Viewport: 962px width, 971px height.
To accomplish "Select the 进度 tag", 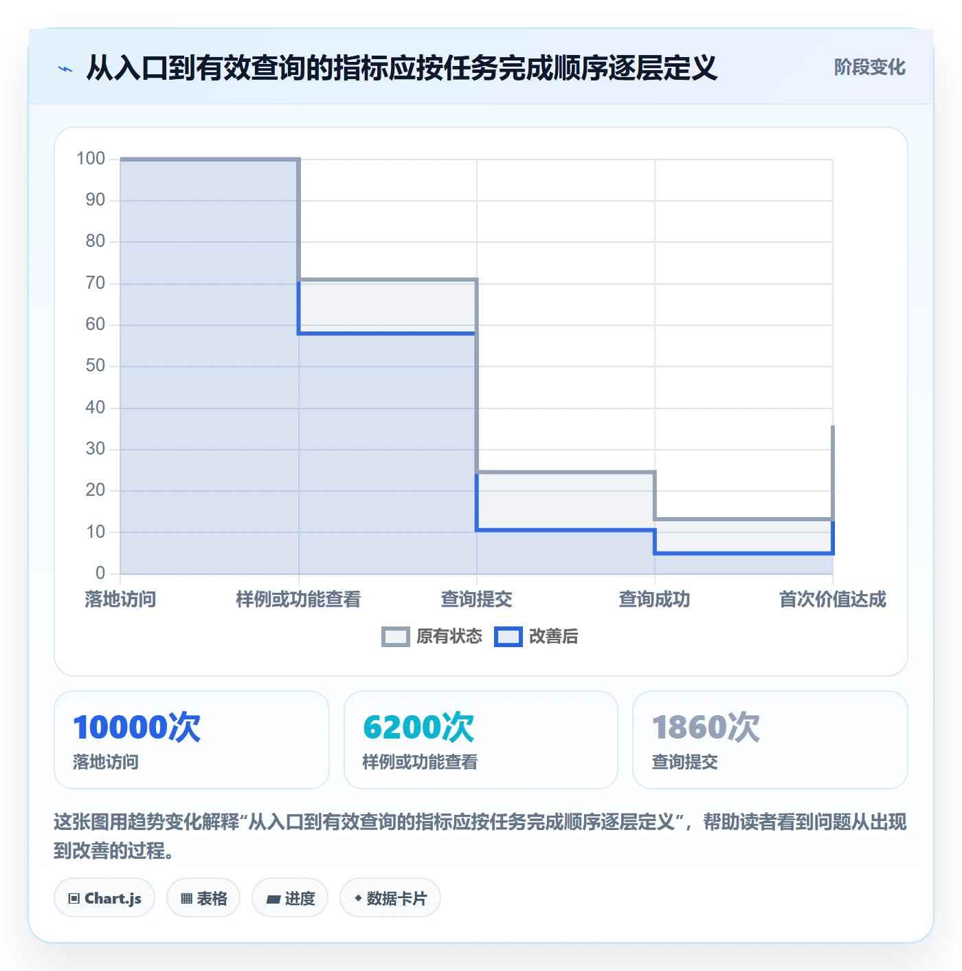I will click(x=290, y=897).
